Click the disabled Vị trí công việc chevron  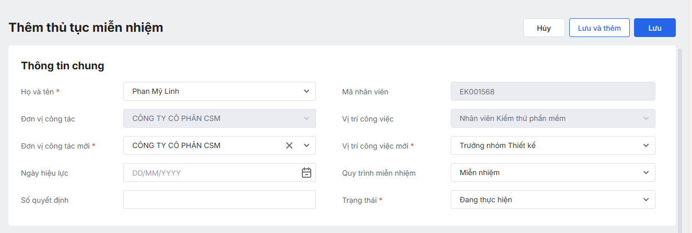point(646,118)
